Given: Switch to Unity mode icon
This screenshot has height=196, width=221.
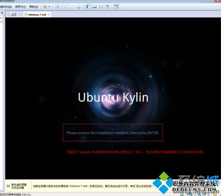Looking at the screenshot, I should point(107,7).
